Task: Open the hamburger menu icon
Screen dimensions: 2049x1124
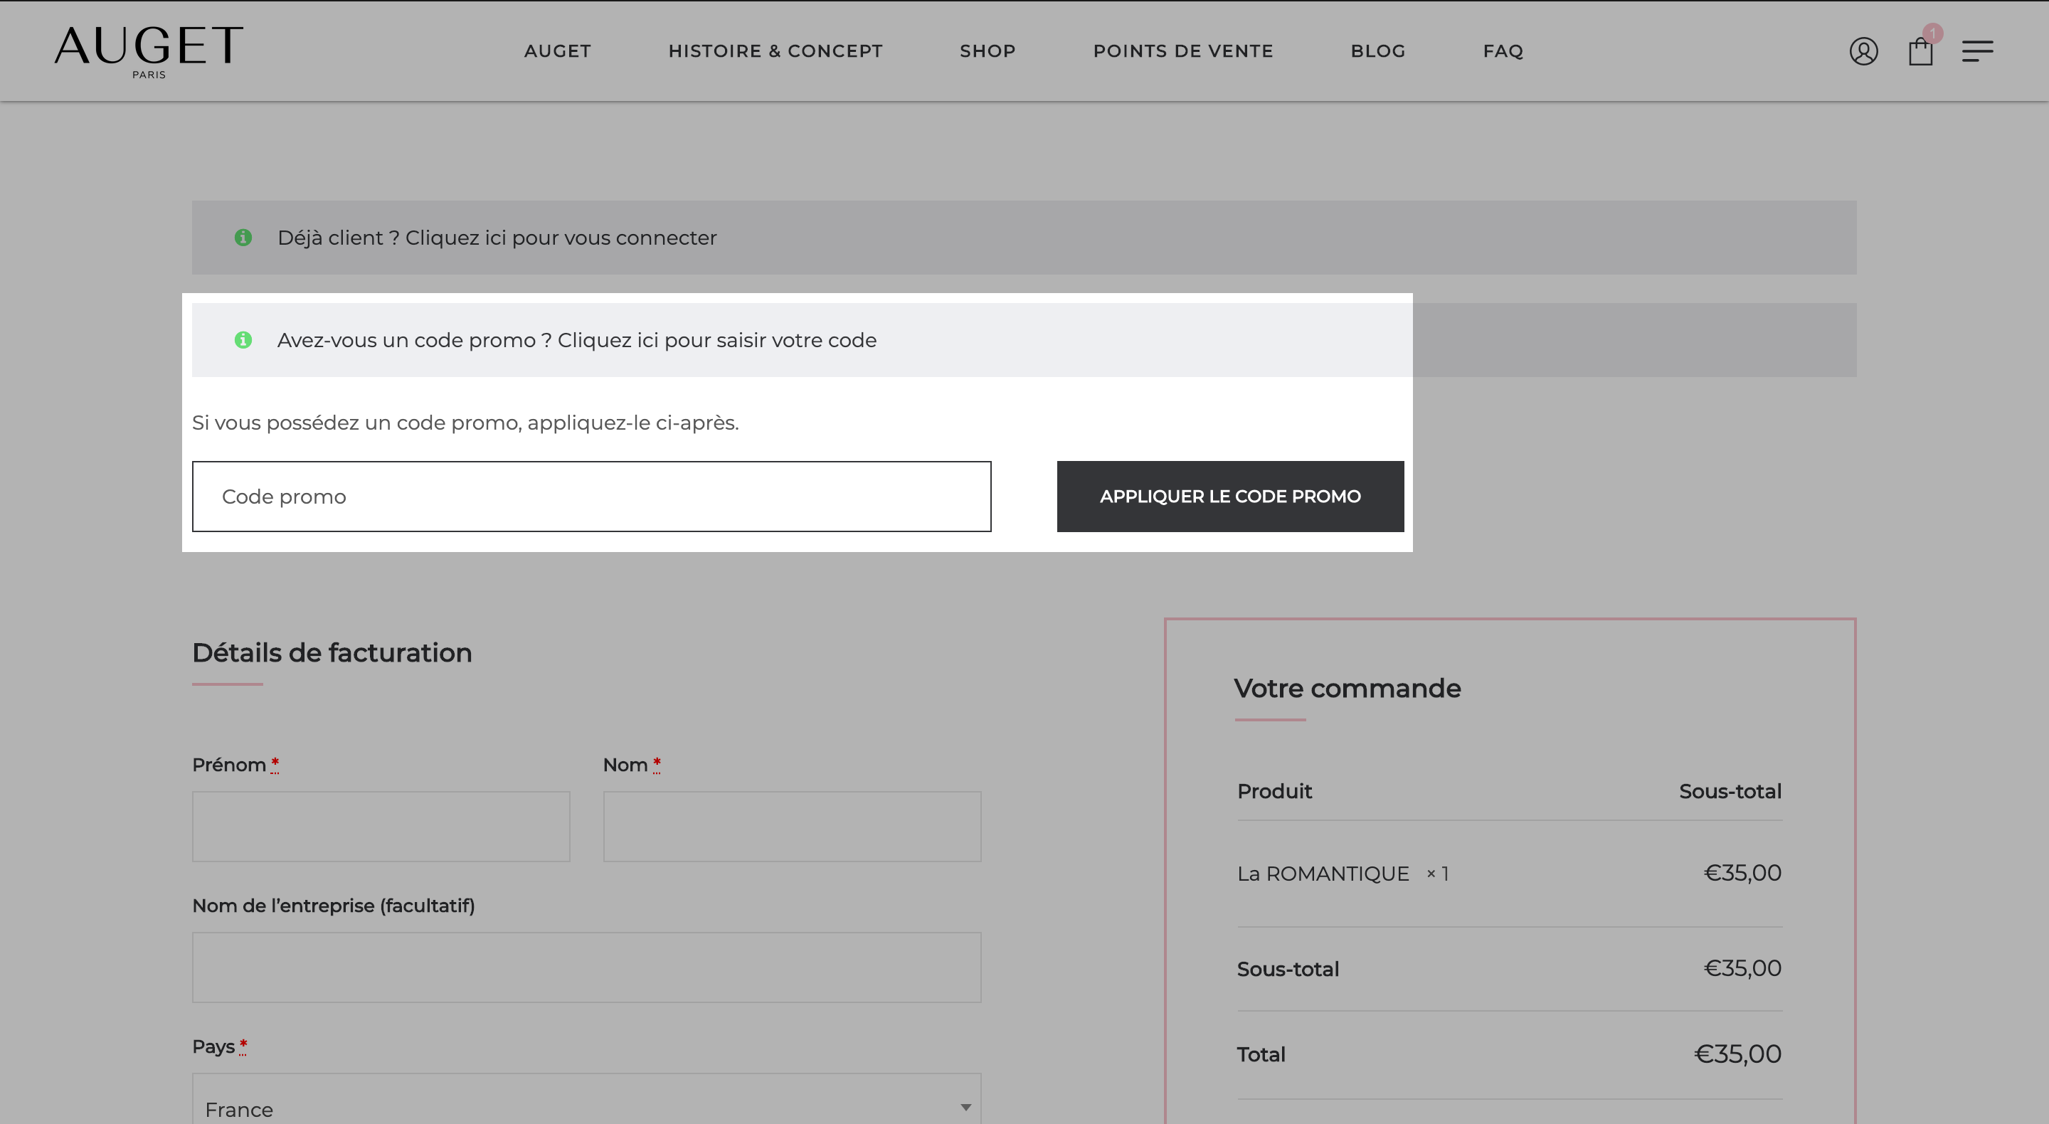Action: [1976, 52]
